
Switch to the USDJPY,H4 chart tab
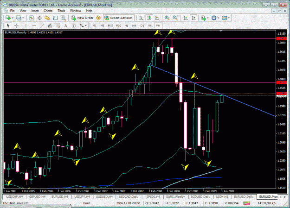pos(82,197)
